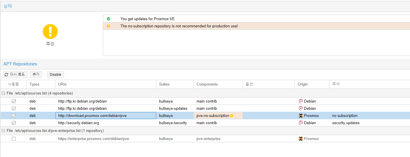The width and height of the screenshot is (410, 157).
Task: Toggle checkbox for the bullseye-updates repository
Action: tap(14, 108)
